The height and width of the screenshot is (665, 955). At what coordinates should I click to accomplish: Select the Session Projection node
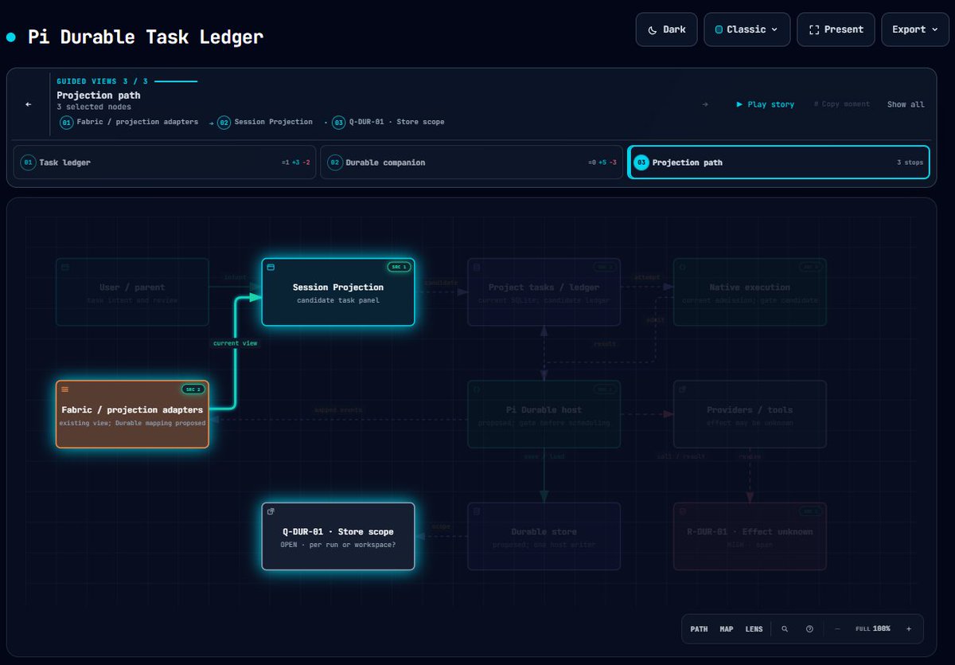(338, 292)
